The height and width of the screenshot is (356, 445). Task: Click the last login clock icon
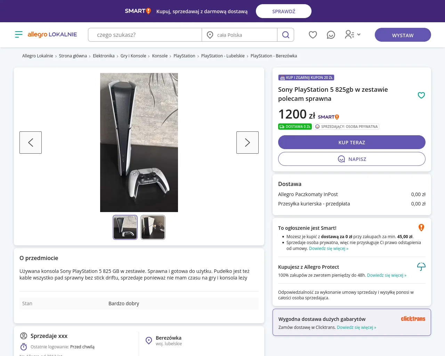[24, 347]
